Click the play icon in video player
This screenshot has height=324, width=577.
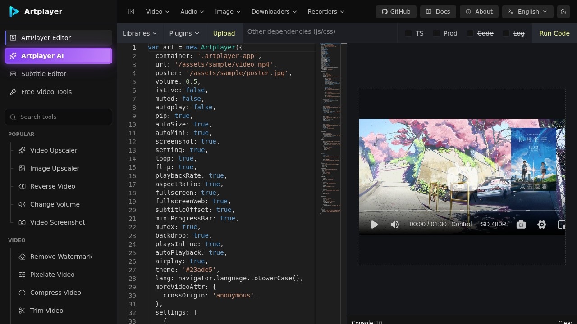[x=374, y=225]
